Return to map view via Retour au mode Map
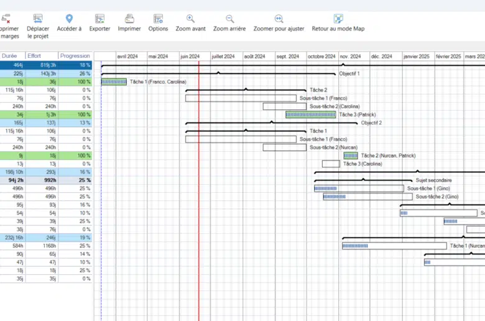The image size is (485, 321). point(338,19)
